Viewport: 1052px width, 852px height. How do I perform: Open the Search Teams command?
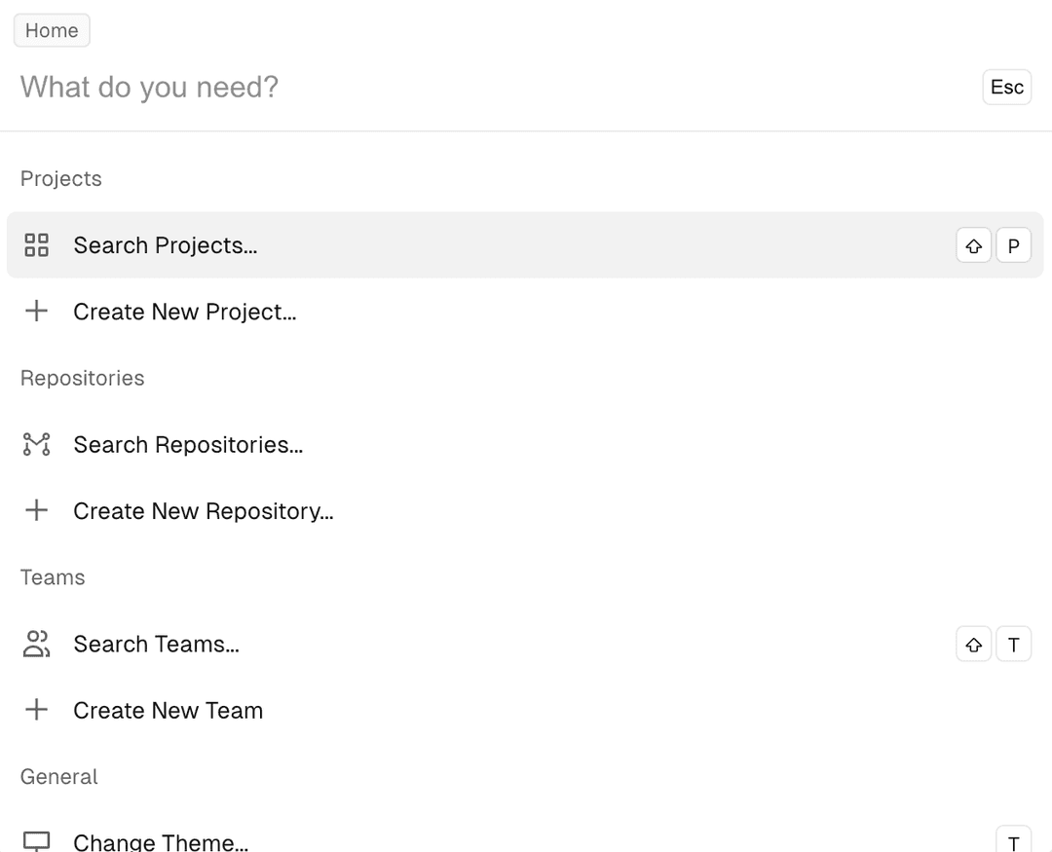point(156,644)
